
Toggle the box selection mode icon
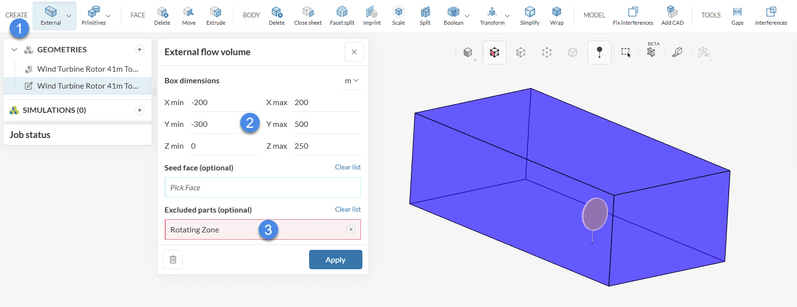(626, 52)
